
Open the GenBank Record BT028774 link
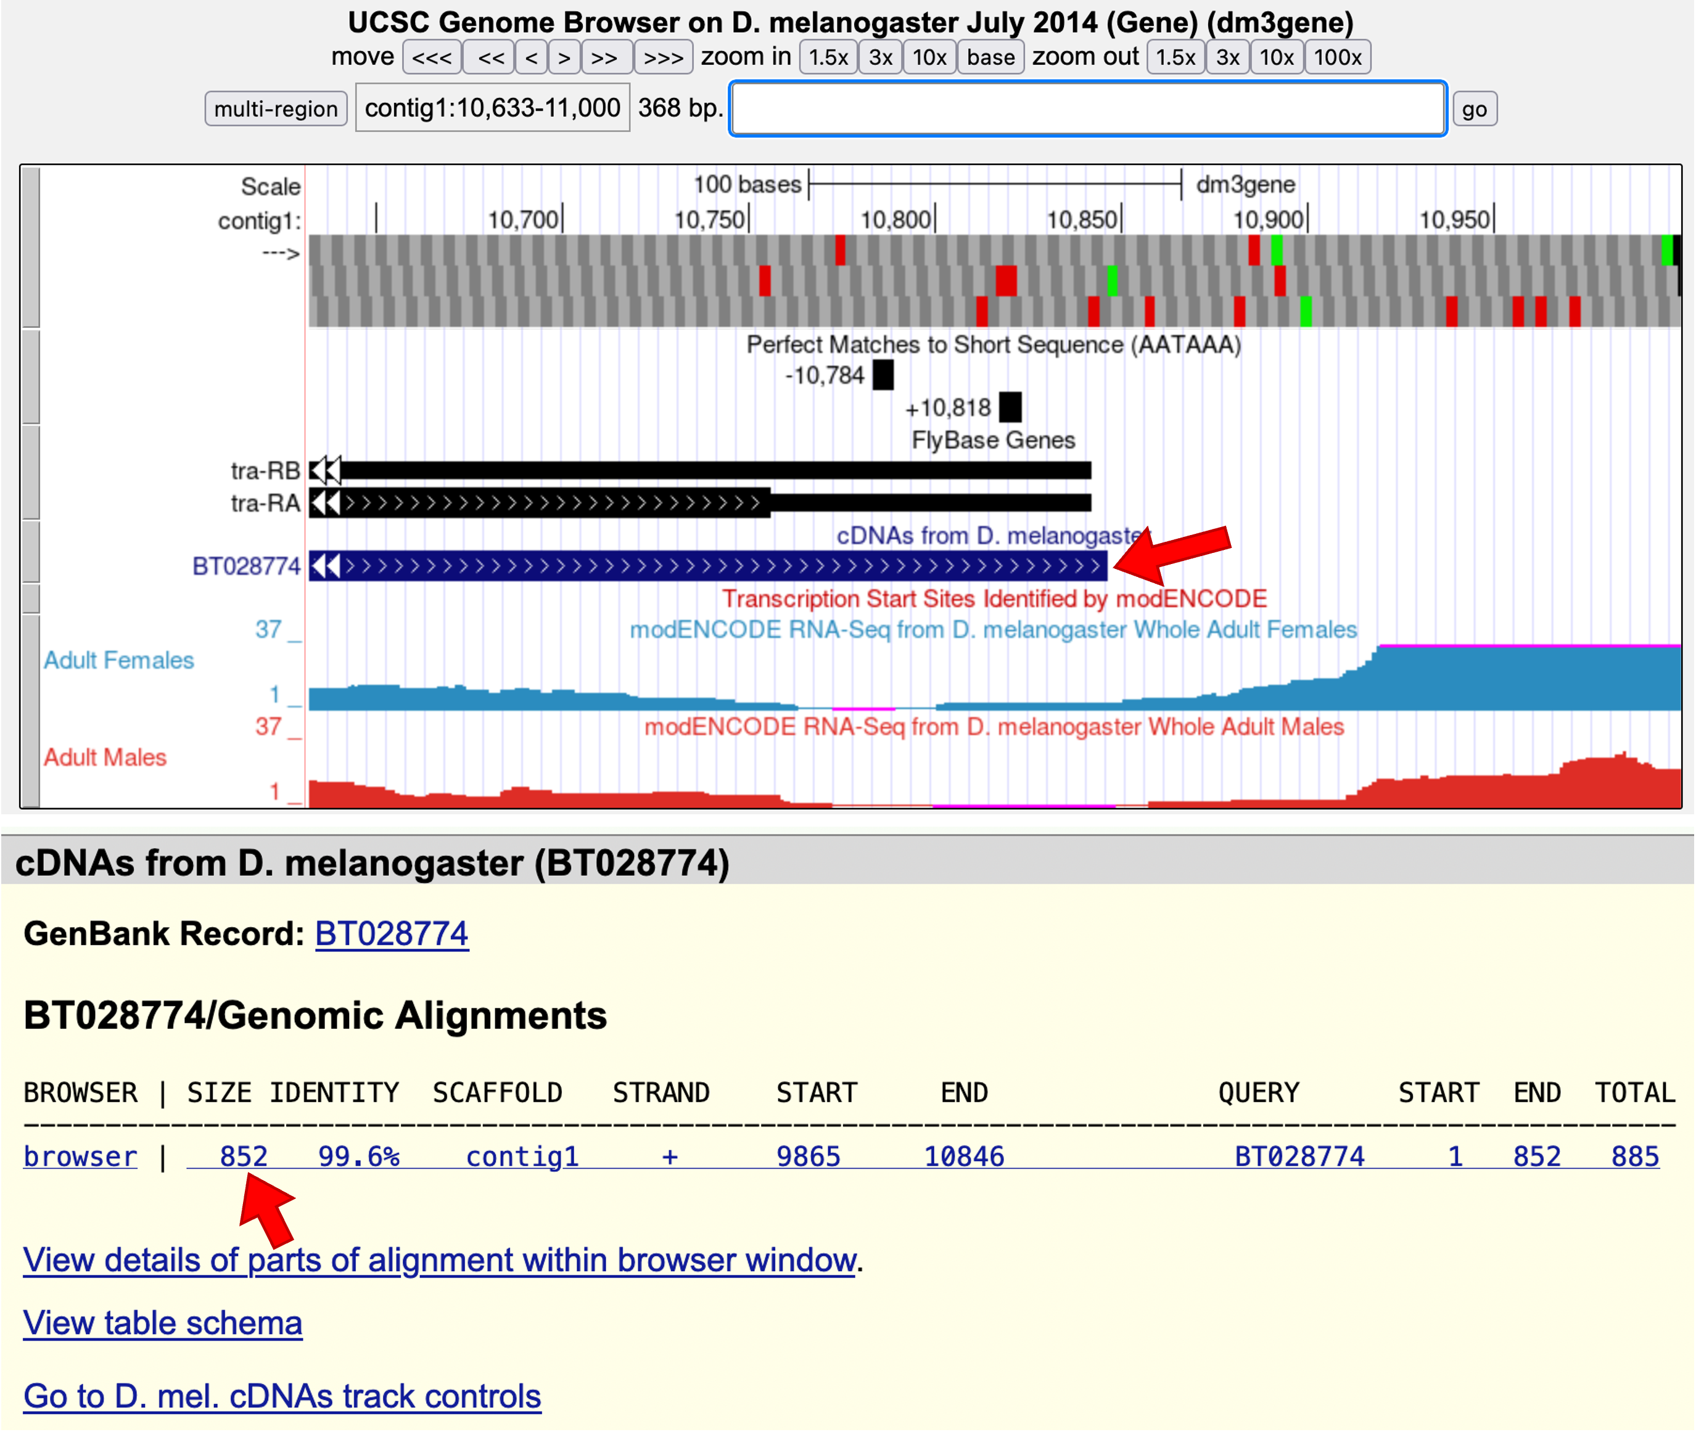tap(392, 933)
